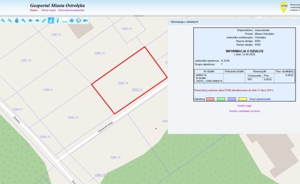Select the measure distance ruler tool

click(x=64, y=20)
